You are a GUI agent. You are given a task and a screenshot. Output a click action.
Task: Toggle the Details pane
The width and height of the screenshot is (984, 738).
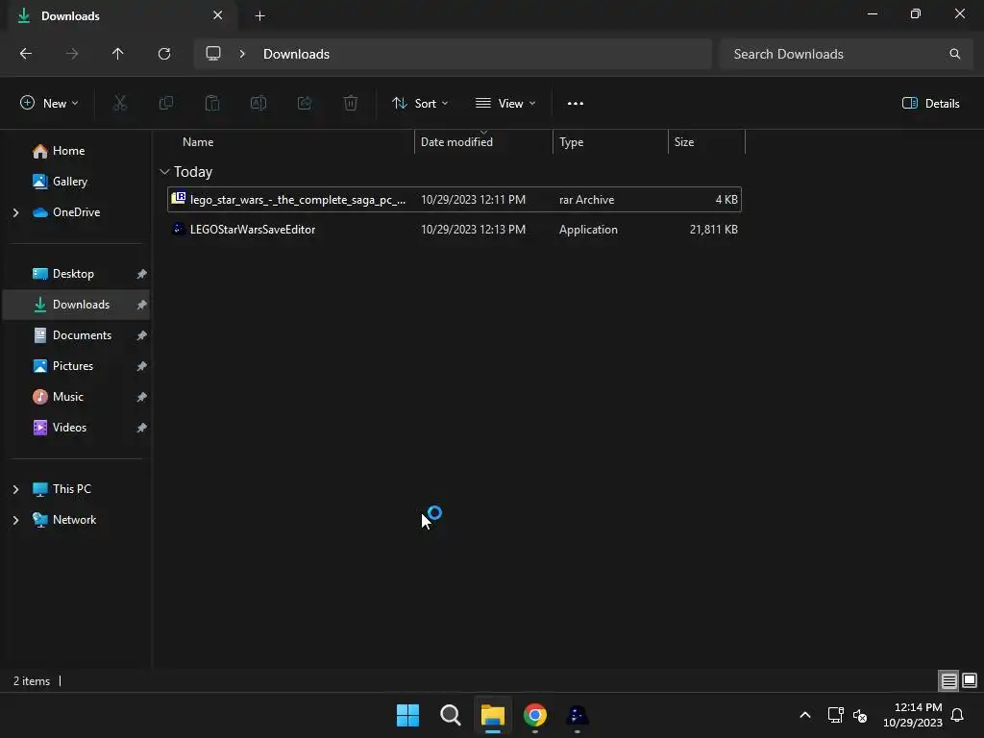(x=930, y=104)
